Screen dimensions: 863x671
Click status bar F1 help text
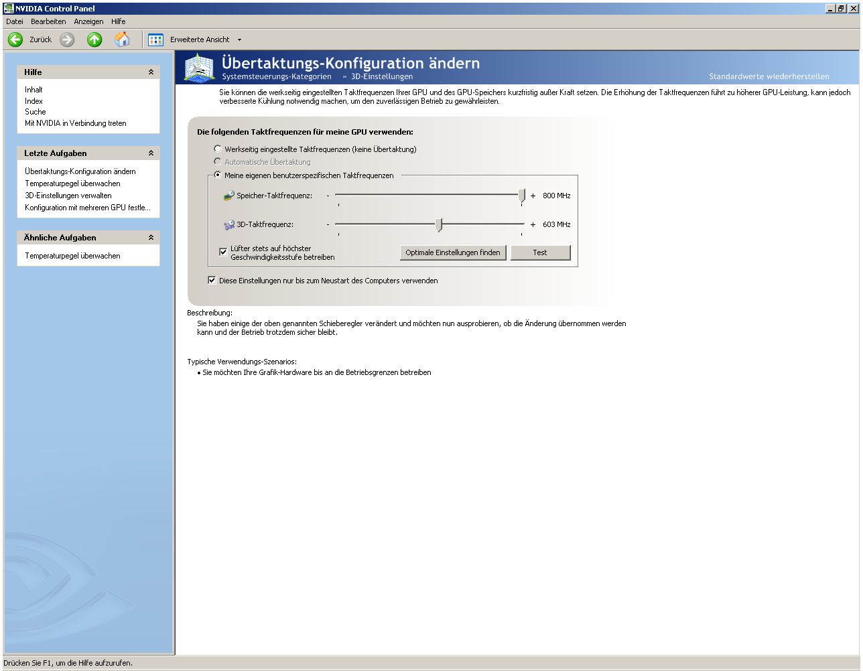point(68,663)
